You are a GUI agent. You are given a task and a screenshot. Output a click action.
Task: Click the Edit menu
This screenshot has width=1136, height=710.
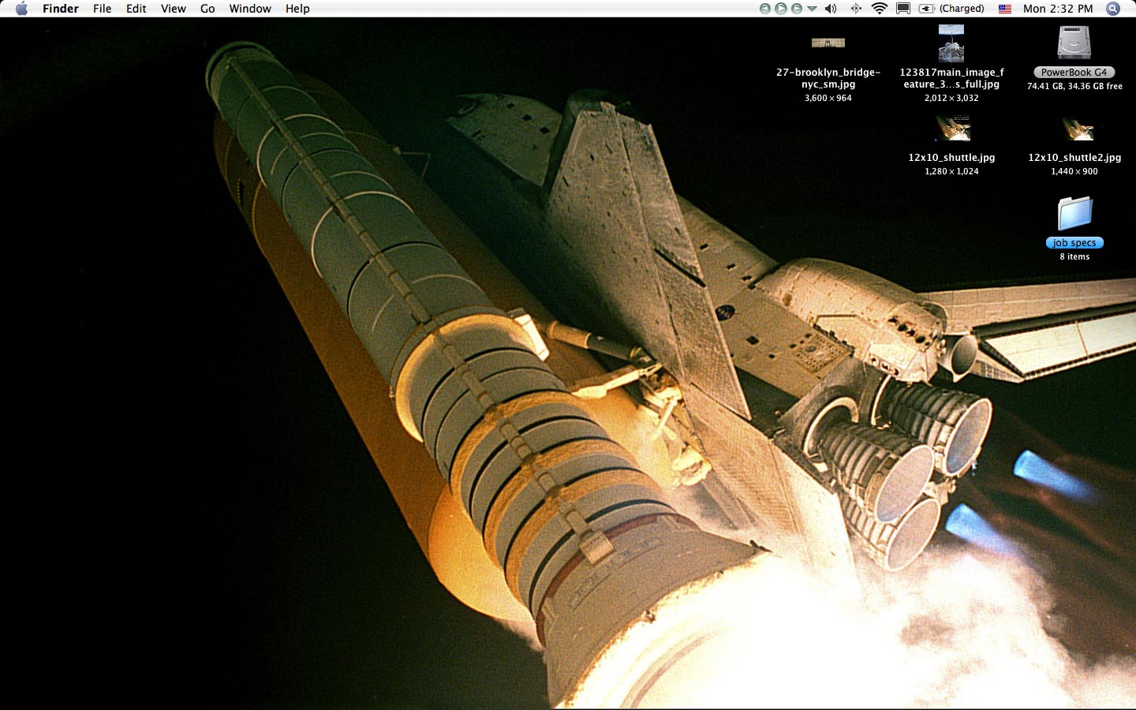pyautogui.click(x=136, y=9)
